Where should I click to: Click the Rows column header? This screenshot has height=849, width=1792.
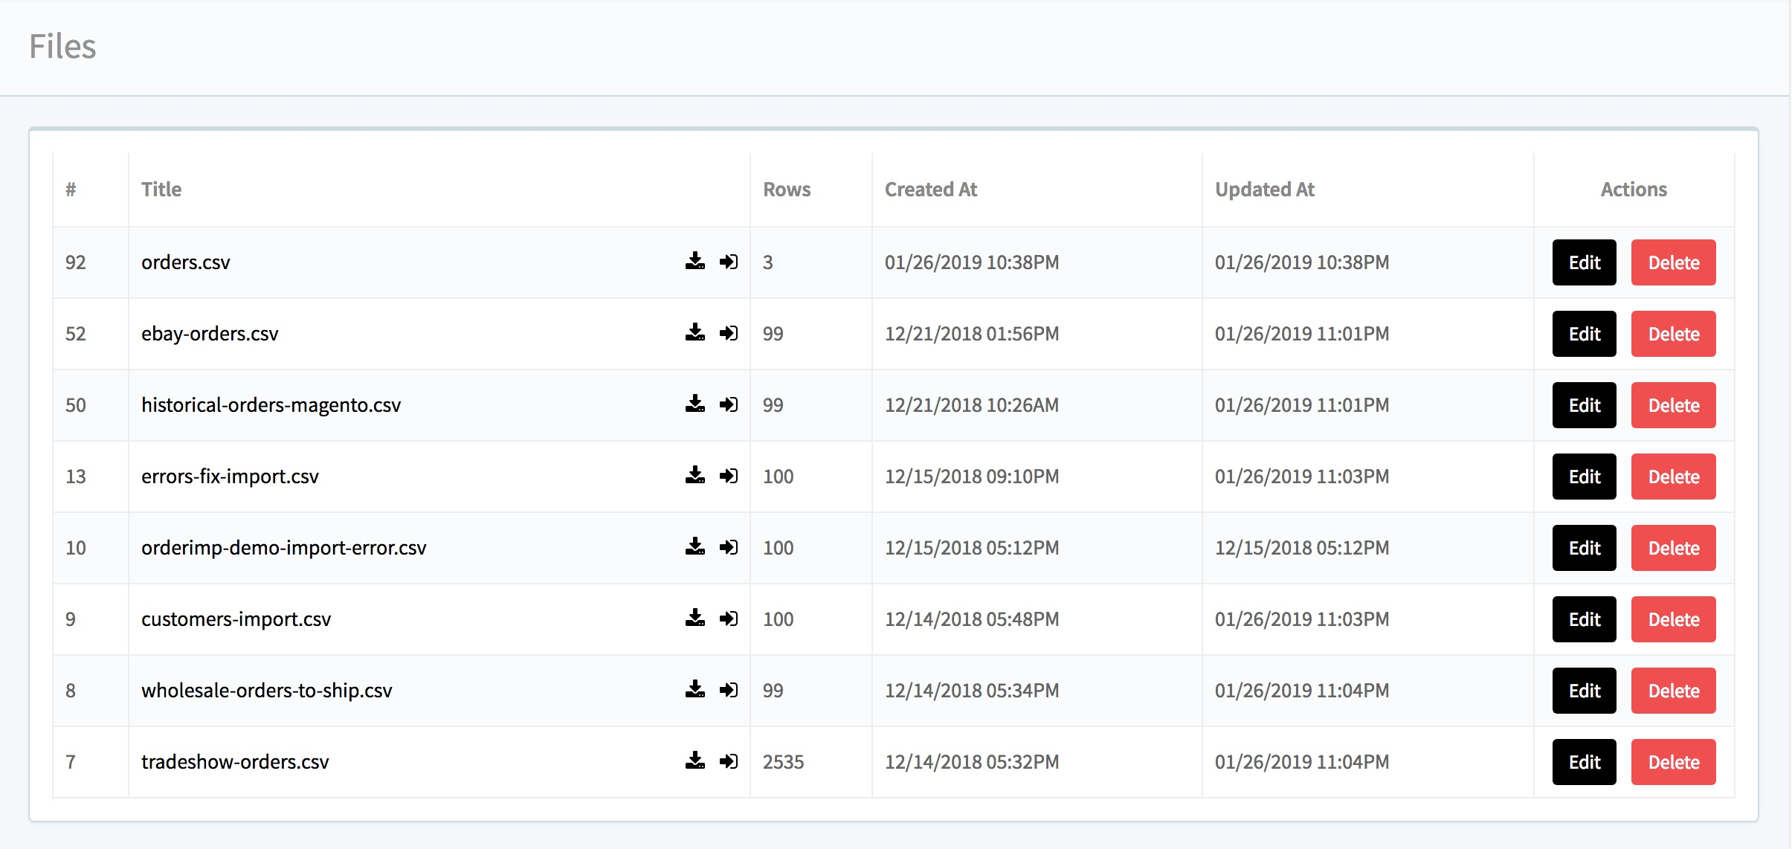point(786,190)
